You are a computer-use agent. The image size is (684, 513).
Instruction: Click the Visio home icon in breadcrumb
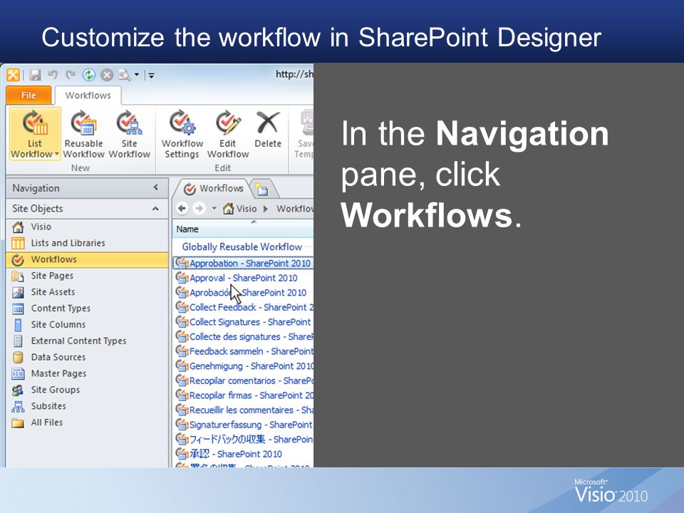click(228, 209)
